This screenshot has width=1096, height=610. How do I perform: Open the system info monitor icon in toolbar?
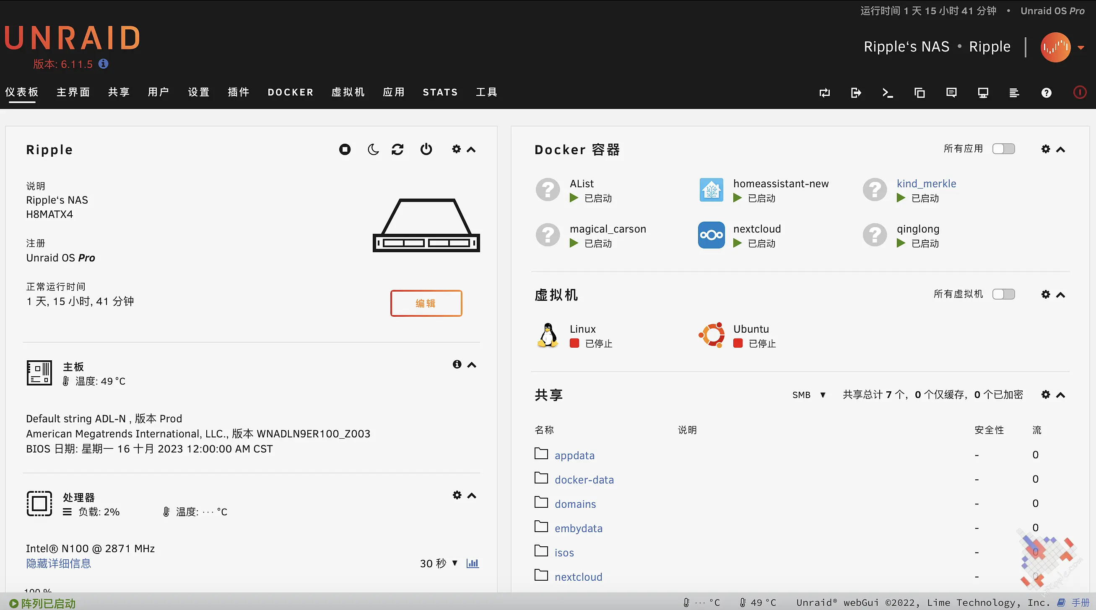983,93
